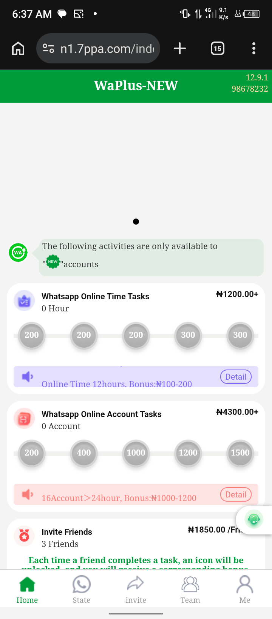Tap the browser home icon
272x619 pixels.
click(x=18, y=48)
